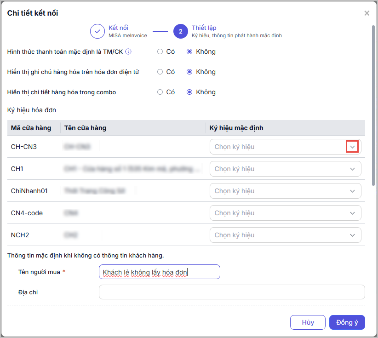Choose Không for default TM/CK payment
Screen dimensions: 378x338
(x=189, y=52)
